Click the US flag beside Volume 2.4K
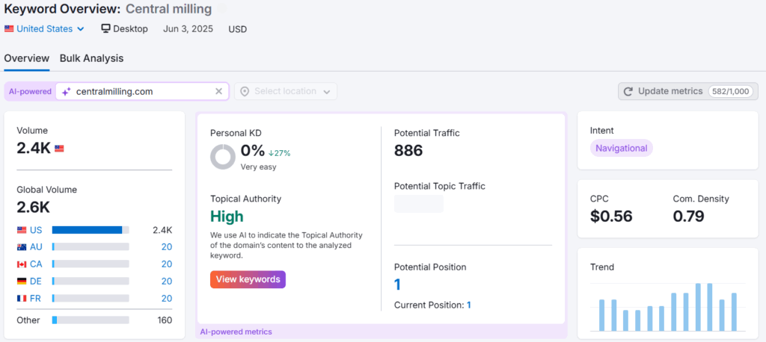The height and width of the screenshot is (342, 766). 59,149
